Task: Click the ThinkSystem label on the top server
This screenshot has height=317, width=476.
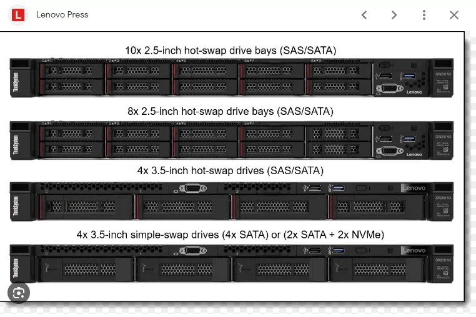Action: [16, 84]
